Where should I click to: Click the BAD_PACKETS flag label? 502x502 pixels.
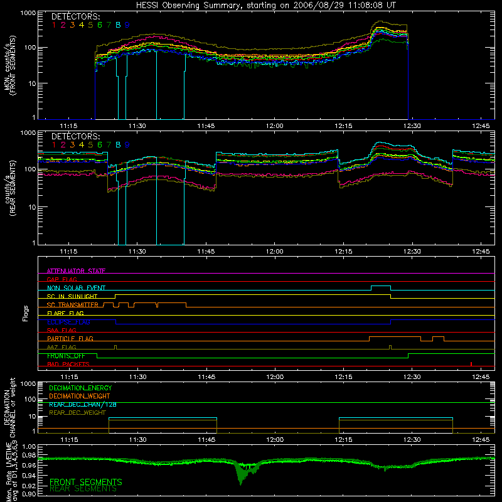click(68, 364)
